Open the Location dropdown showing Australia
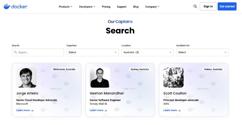The image size is (242, 125). point(147,52)
